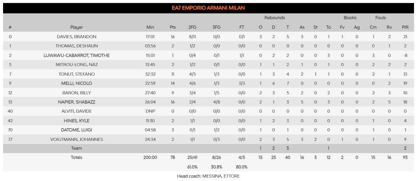Screen dimensions: 419x181
Task: Click VOIGTMANN, JOHANNES name
Action: tap(76, 139)
